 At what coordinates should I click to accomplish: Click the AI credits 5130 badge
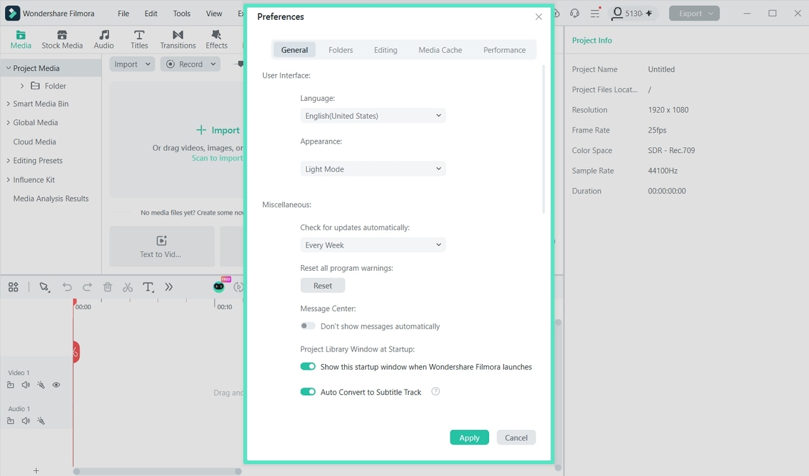coord(634,13)
